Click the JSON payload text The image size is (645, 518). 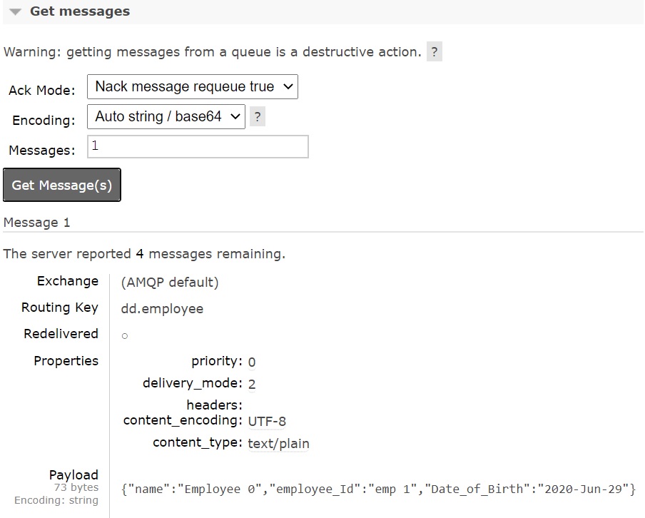click(378, 489)
